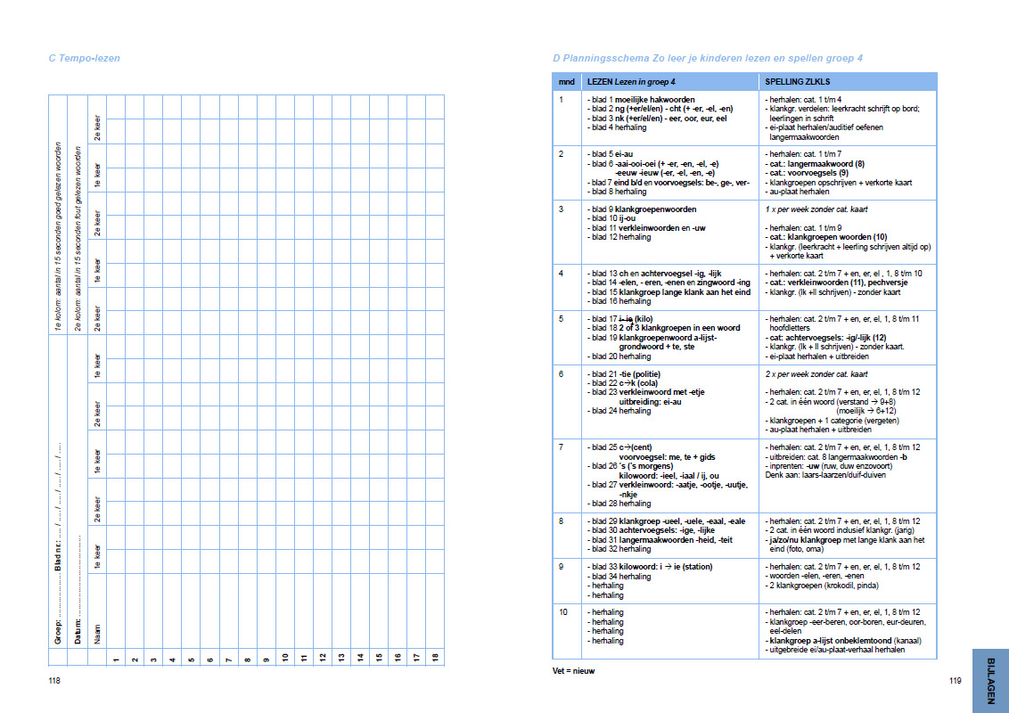Click the 'mnd' column header
1009x713 pixels.
[566, 82]
